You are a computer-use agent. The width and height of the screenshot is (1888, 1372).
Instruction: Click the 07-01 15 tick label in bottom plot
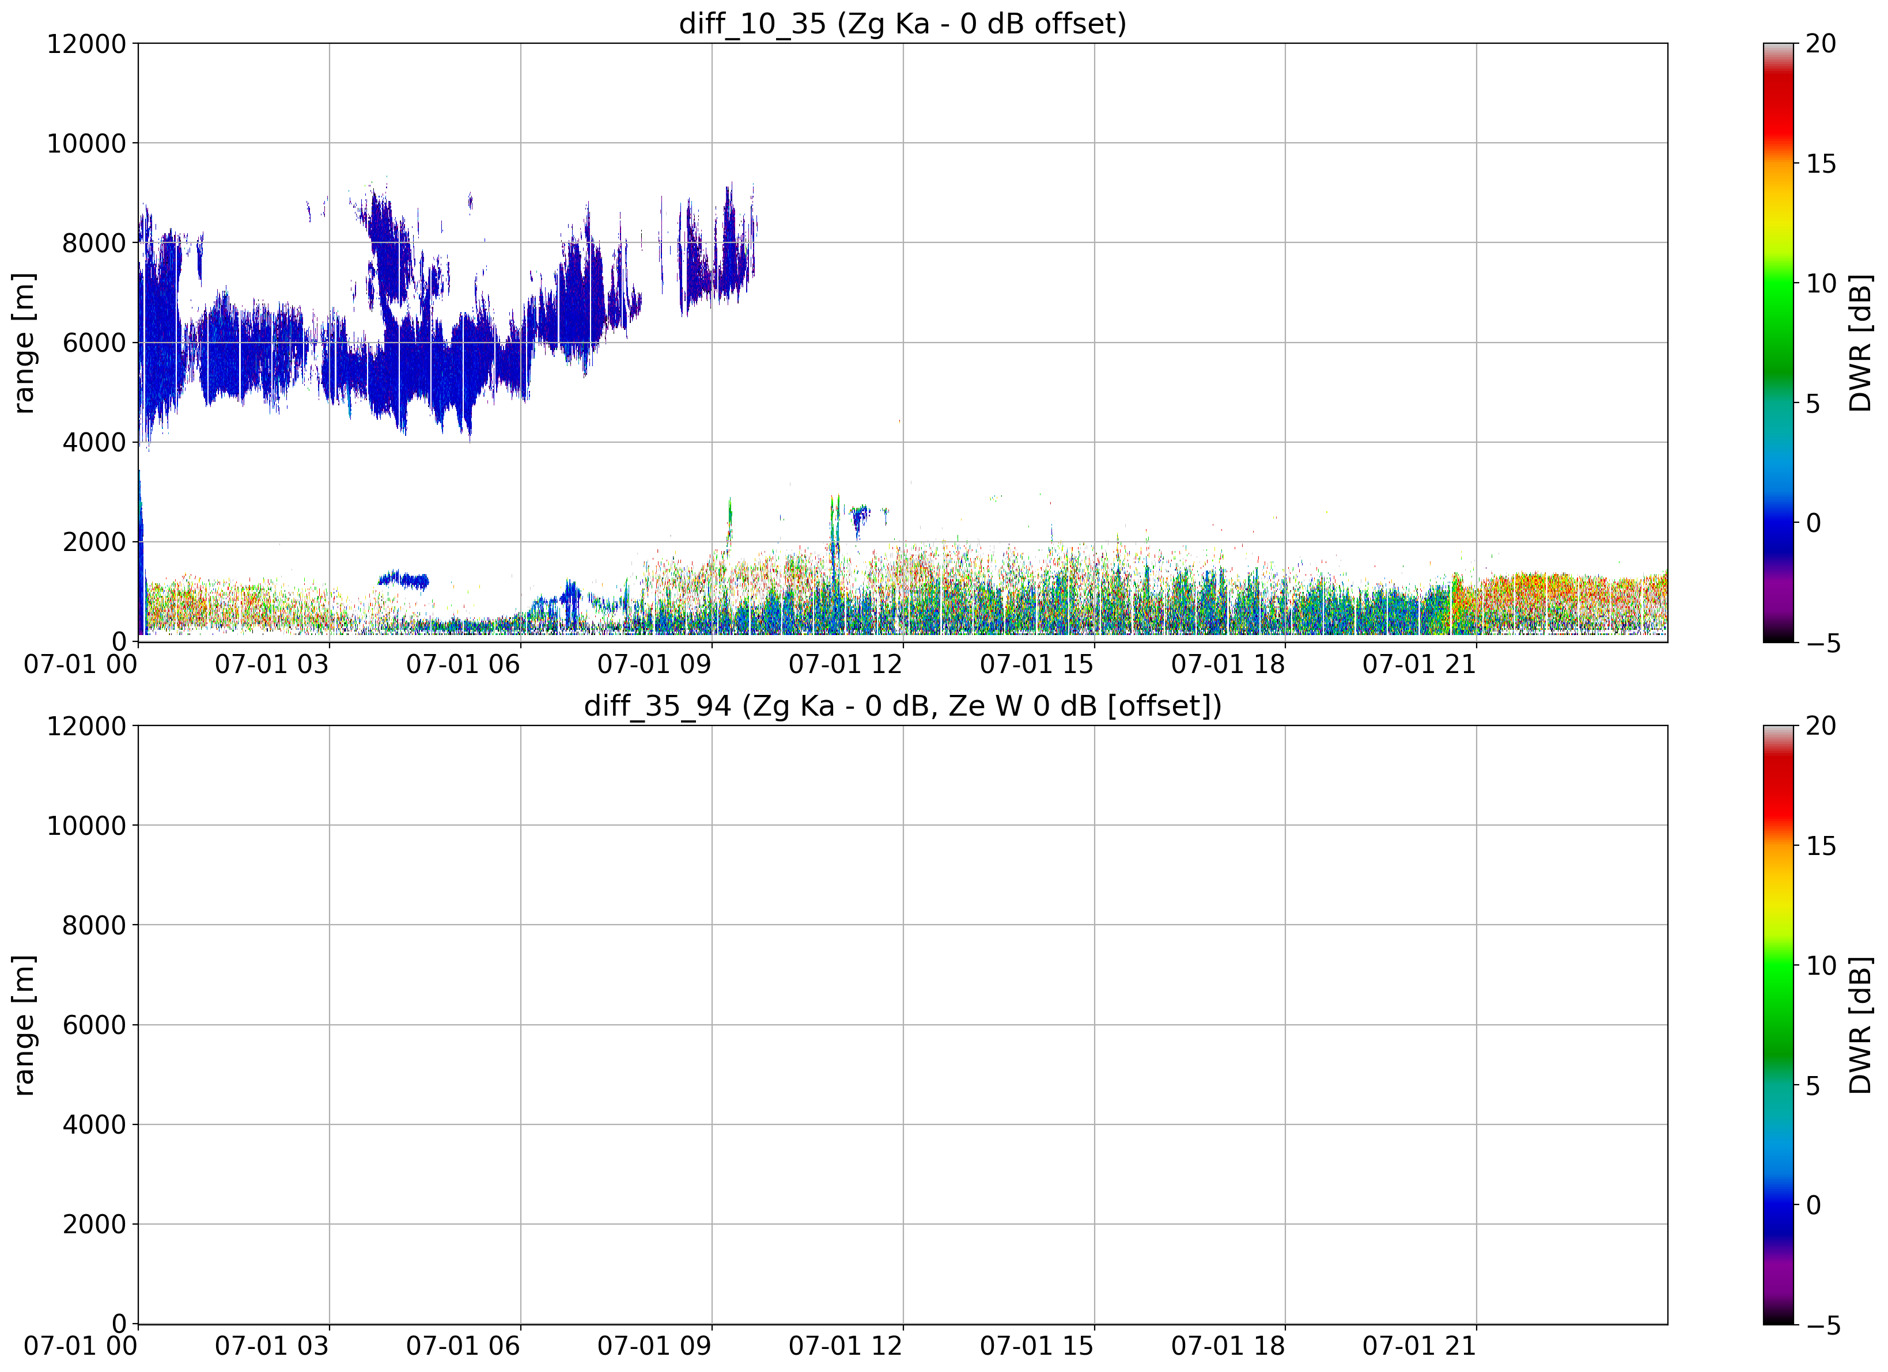tap(1036, 1346)
